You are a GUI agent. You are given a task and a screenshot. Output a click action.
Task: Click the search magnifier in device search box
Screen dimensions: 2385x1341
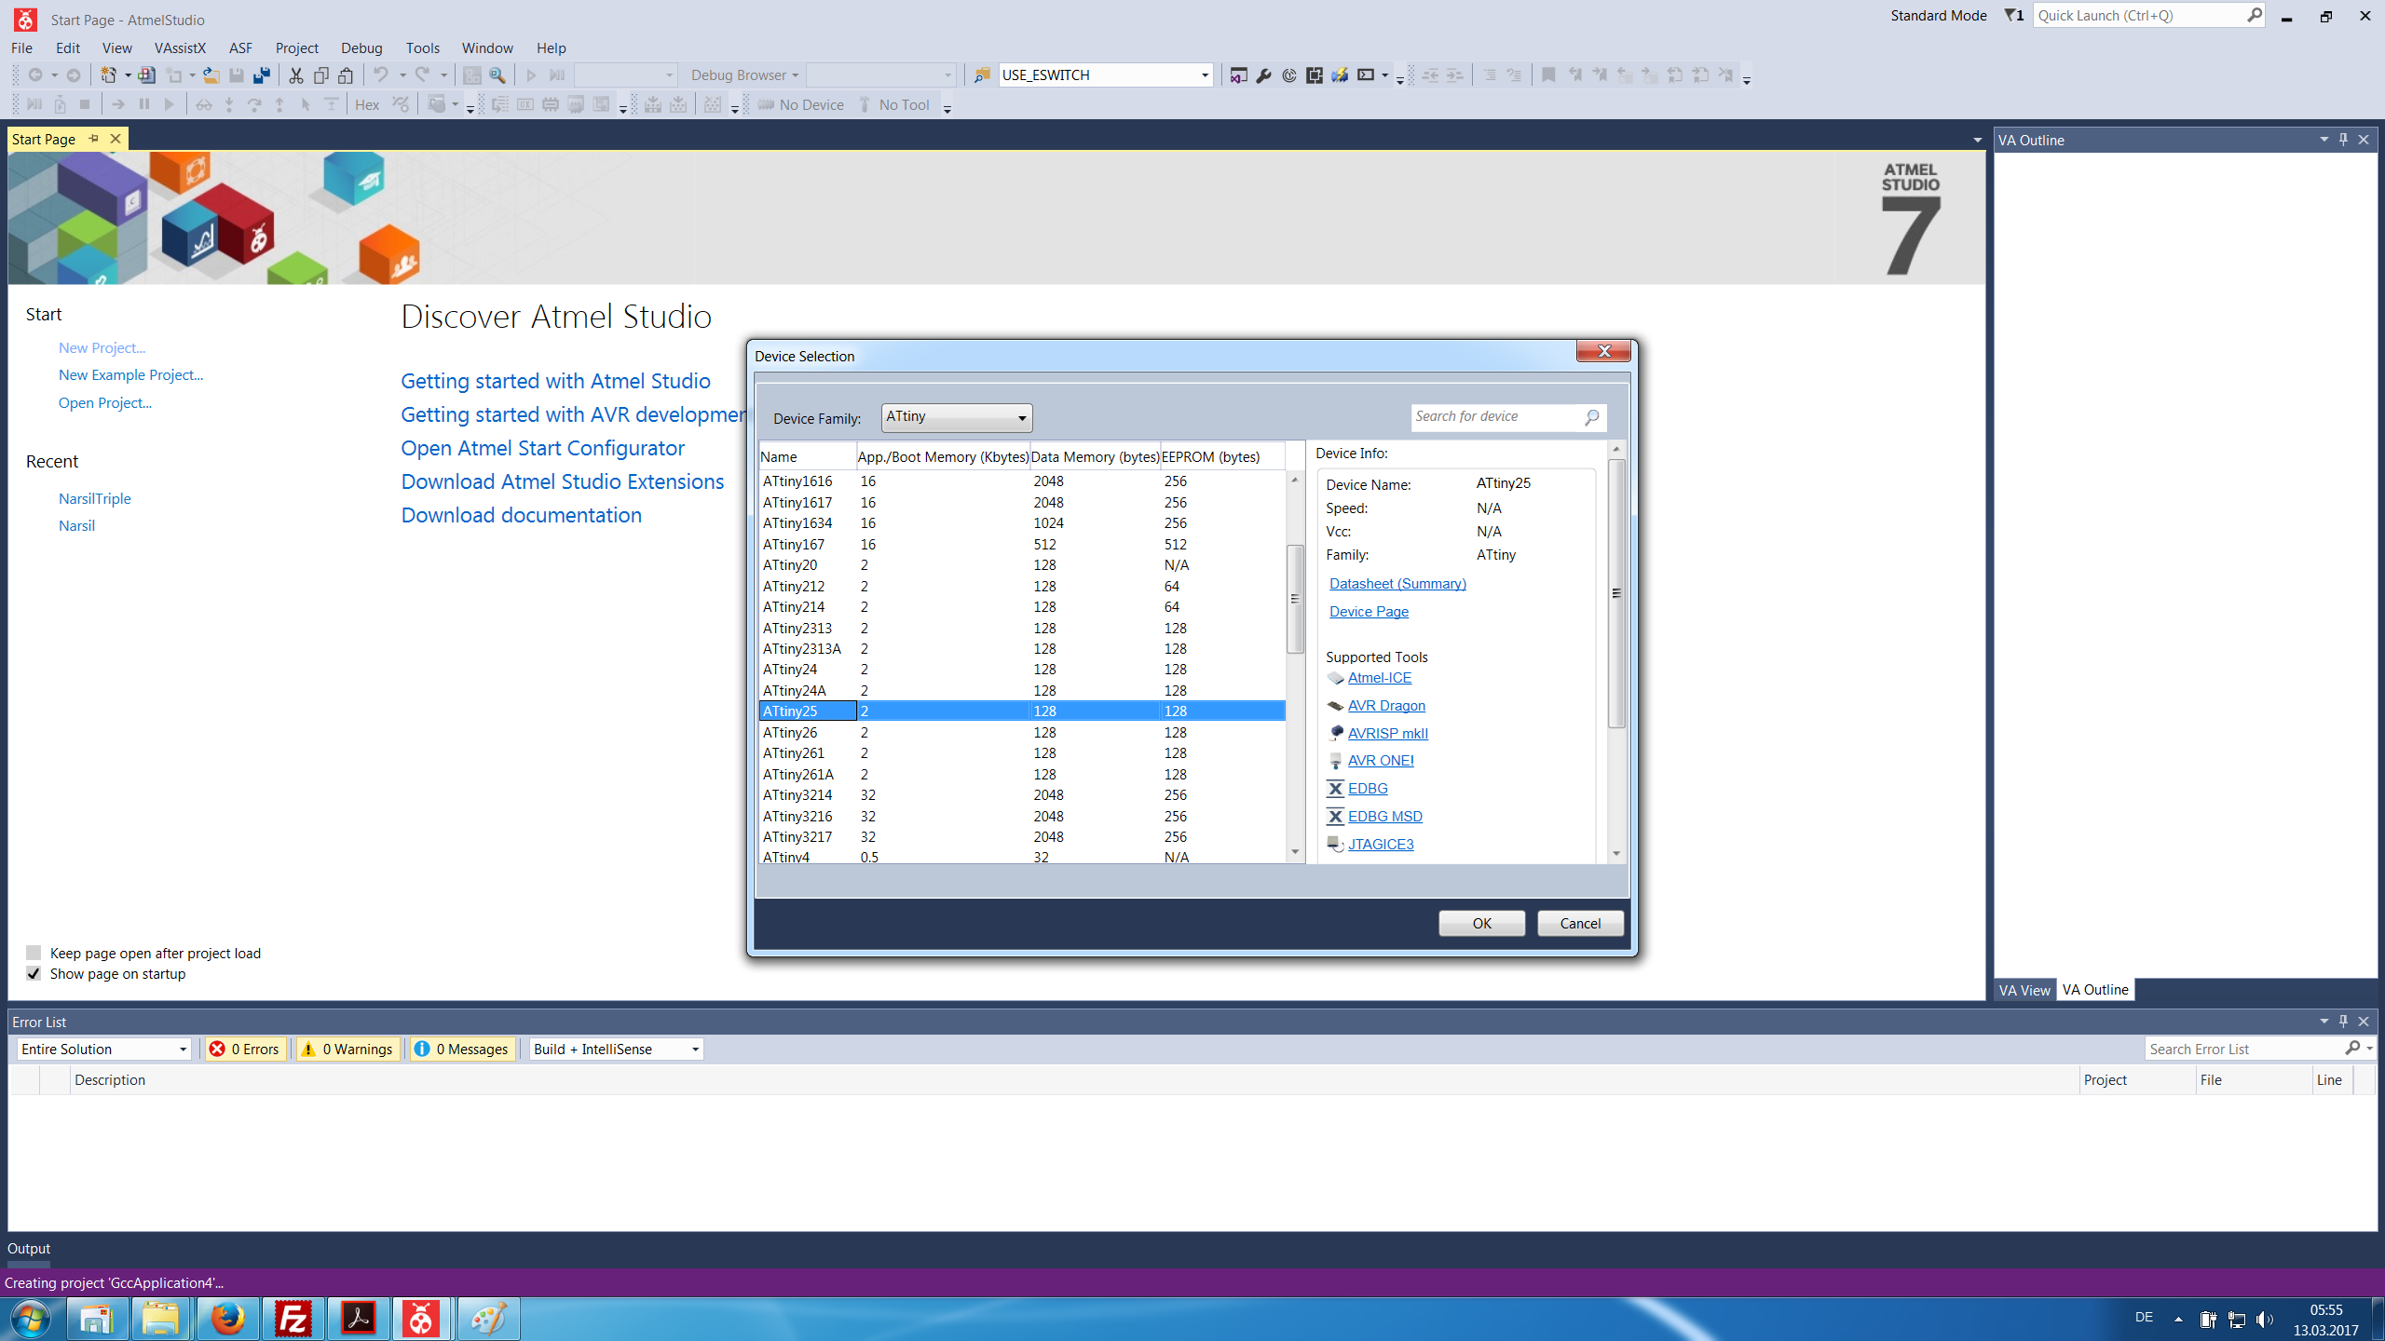coord(1591,417)
